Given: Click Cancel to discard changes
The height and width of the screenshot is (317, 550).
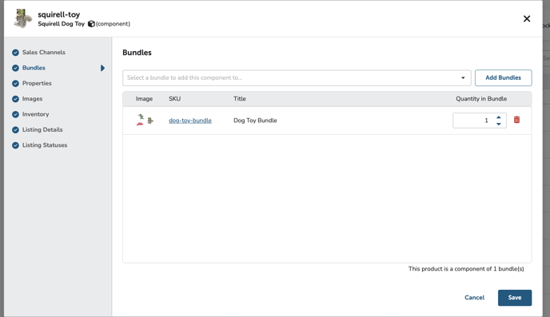Looking at the screenshot, I should point(474,297).
